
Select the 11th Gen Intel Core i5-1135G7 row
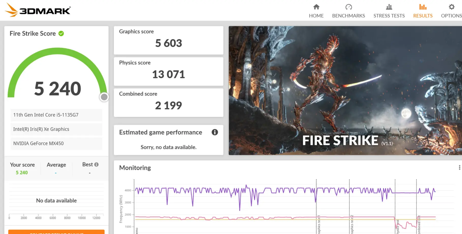click(x=56, y=115)
